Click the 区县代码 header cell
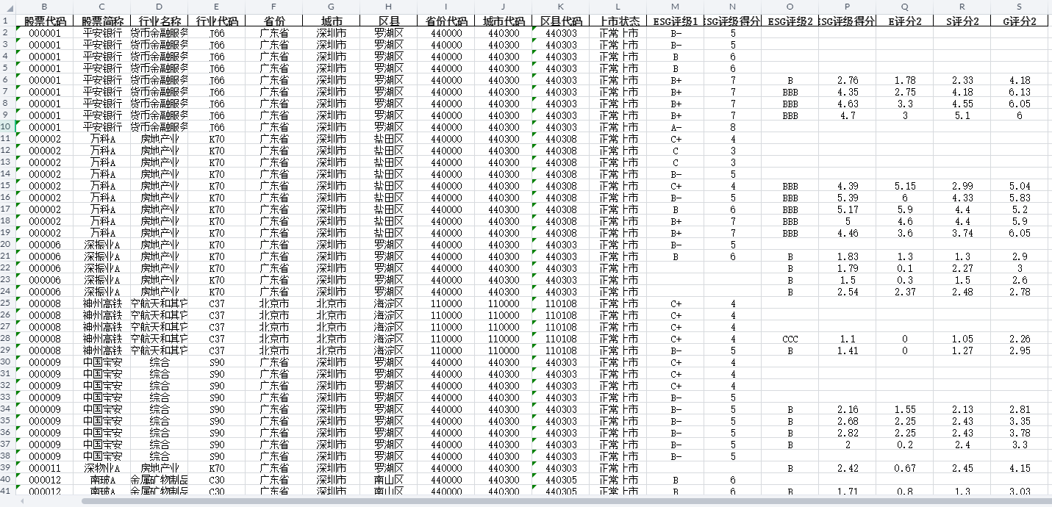The height and width of the screenshot is (507, 1052). point(561,21)
